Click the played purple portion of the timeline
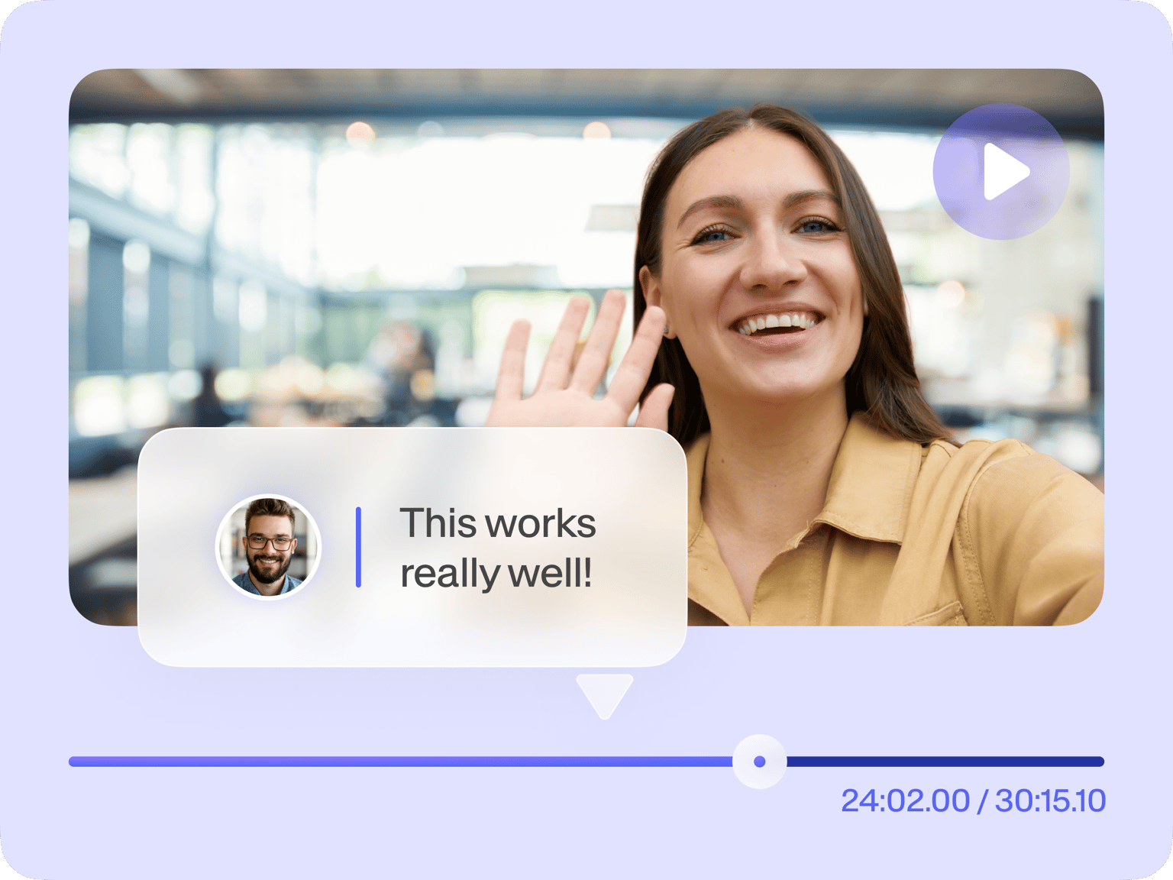This screenshot has width=1173, height=880. click(401, 762)
